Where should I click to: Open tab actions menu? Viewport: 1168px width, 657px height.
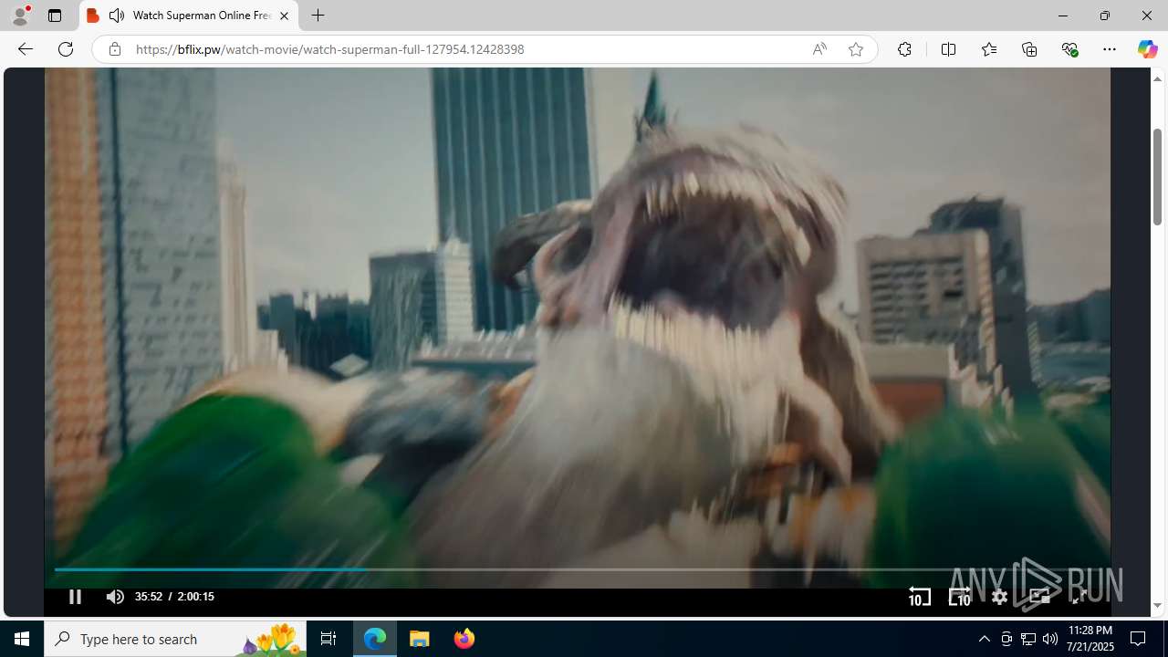pos(55,16)
